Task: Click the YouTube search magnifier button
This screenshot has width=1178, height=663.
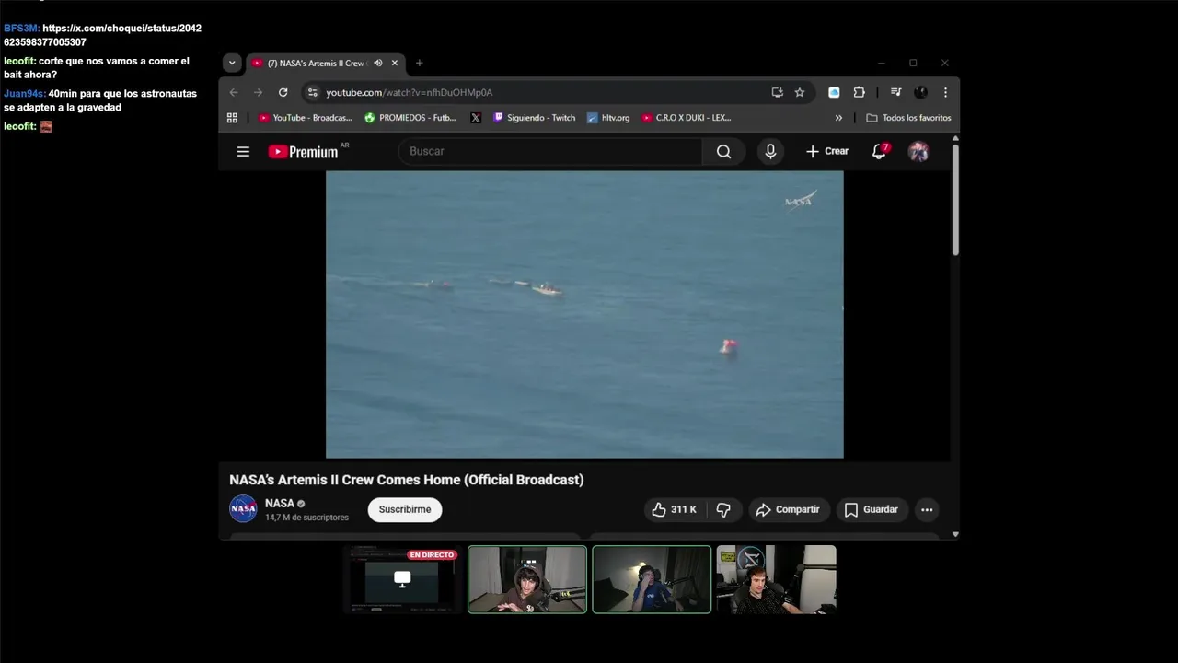Action: [x=723, y=152]
